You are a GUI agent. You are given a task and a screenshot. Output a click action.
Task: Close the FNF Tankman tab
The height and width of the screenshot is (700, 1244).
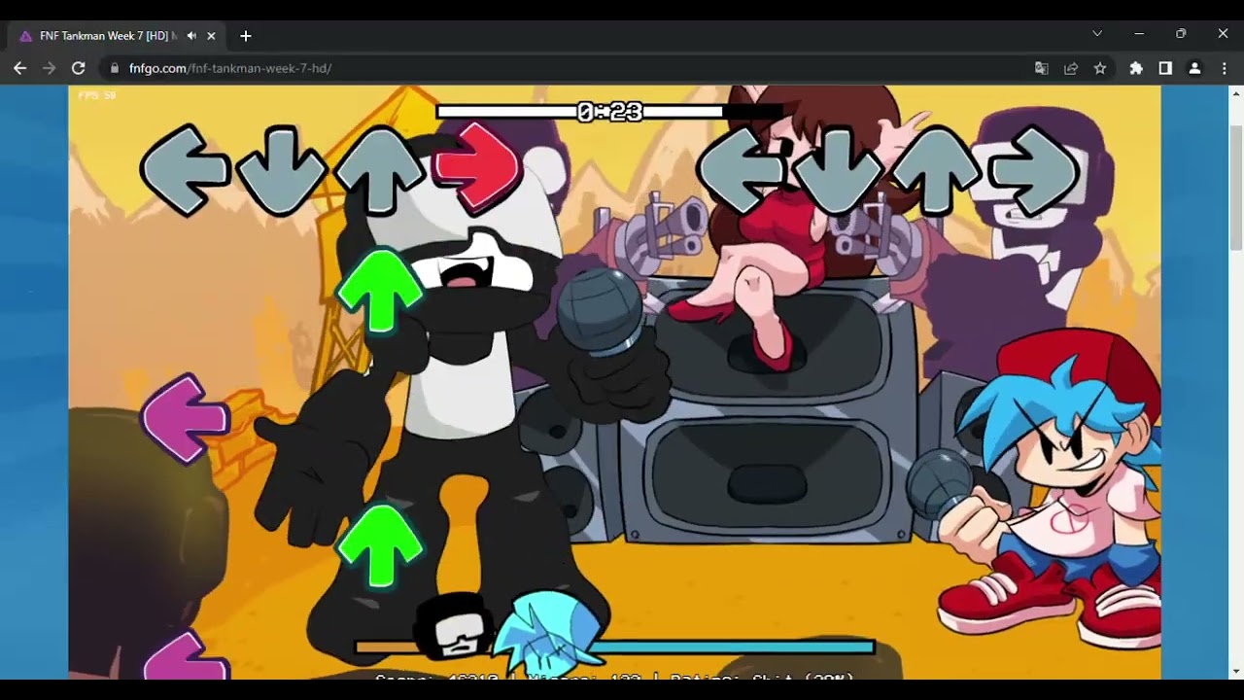[x=211, y=36]
